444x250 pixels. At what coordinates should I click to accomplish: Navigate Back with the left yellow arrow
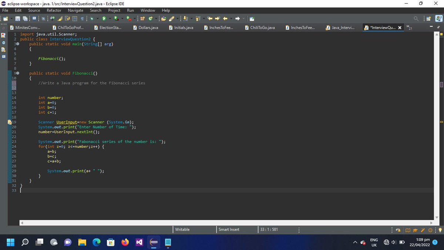pos(225,19)
